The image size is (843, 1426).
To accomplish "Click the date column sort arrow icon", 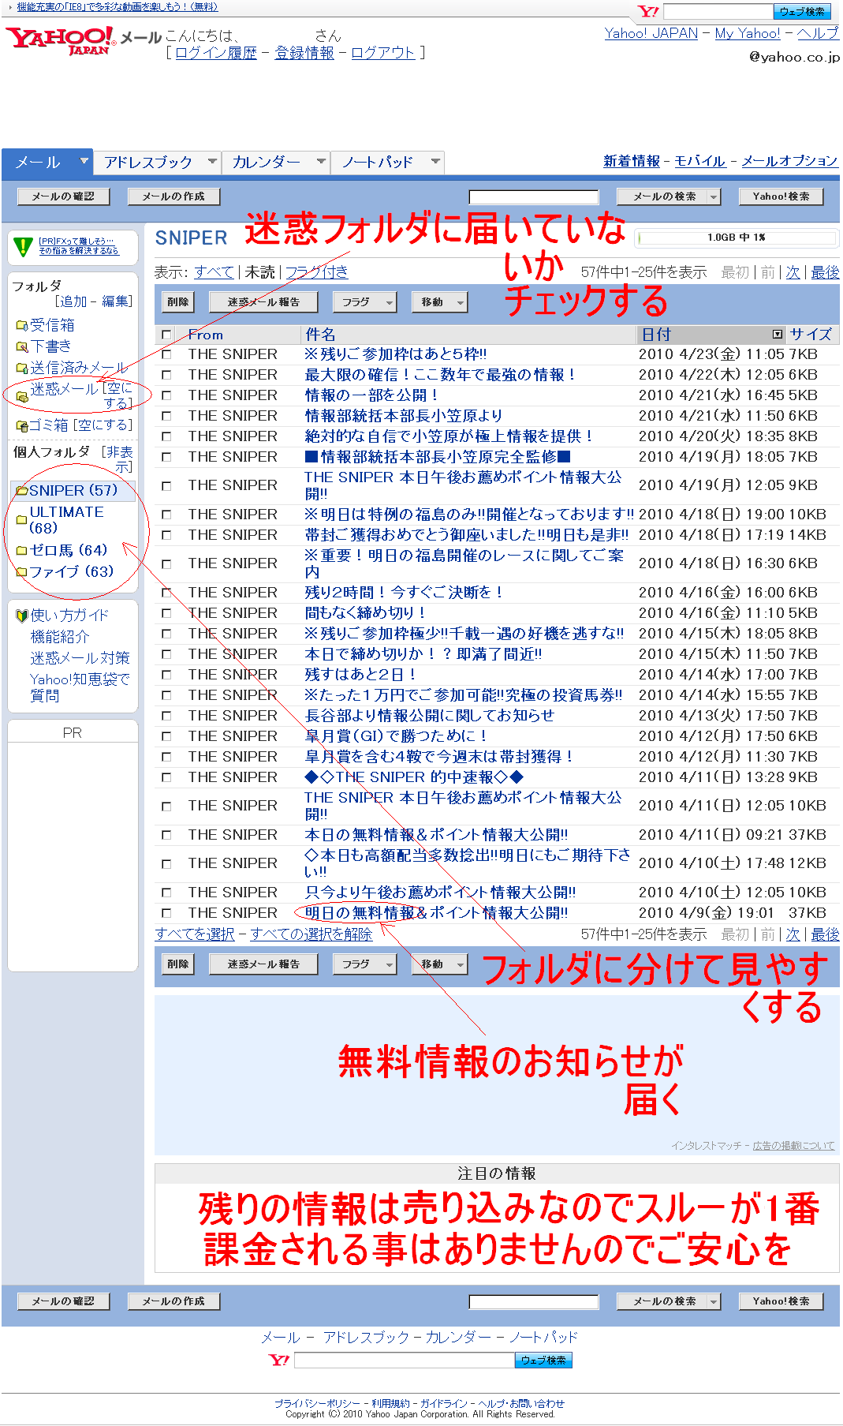I will [x=778, y=335].
